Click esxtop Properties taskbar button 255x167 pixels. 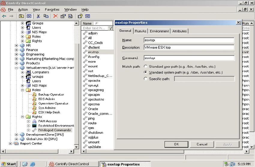point(125,164)
